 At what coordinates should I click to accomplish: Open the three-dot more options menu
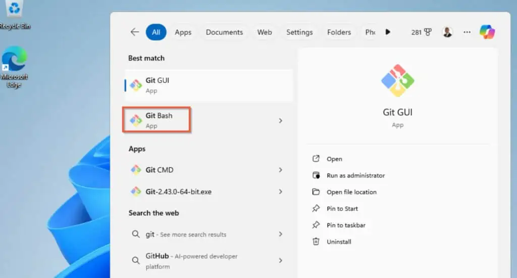[x=467, y=32]
